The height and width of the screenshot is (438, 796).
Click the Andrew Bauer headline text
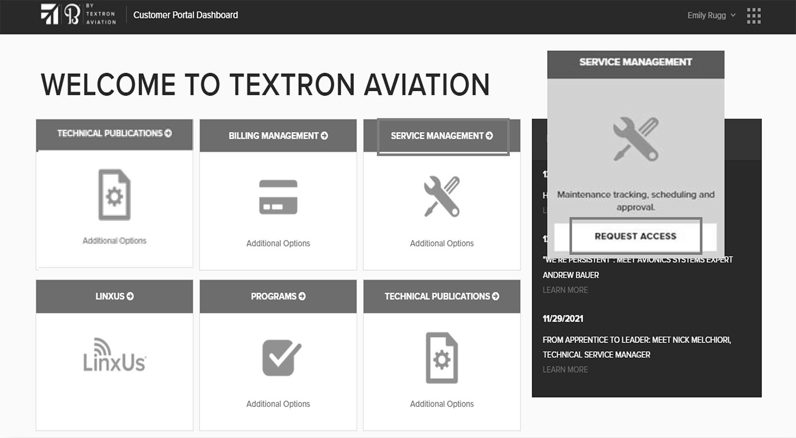(x=637, y=267)
